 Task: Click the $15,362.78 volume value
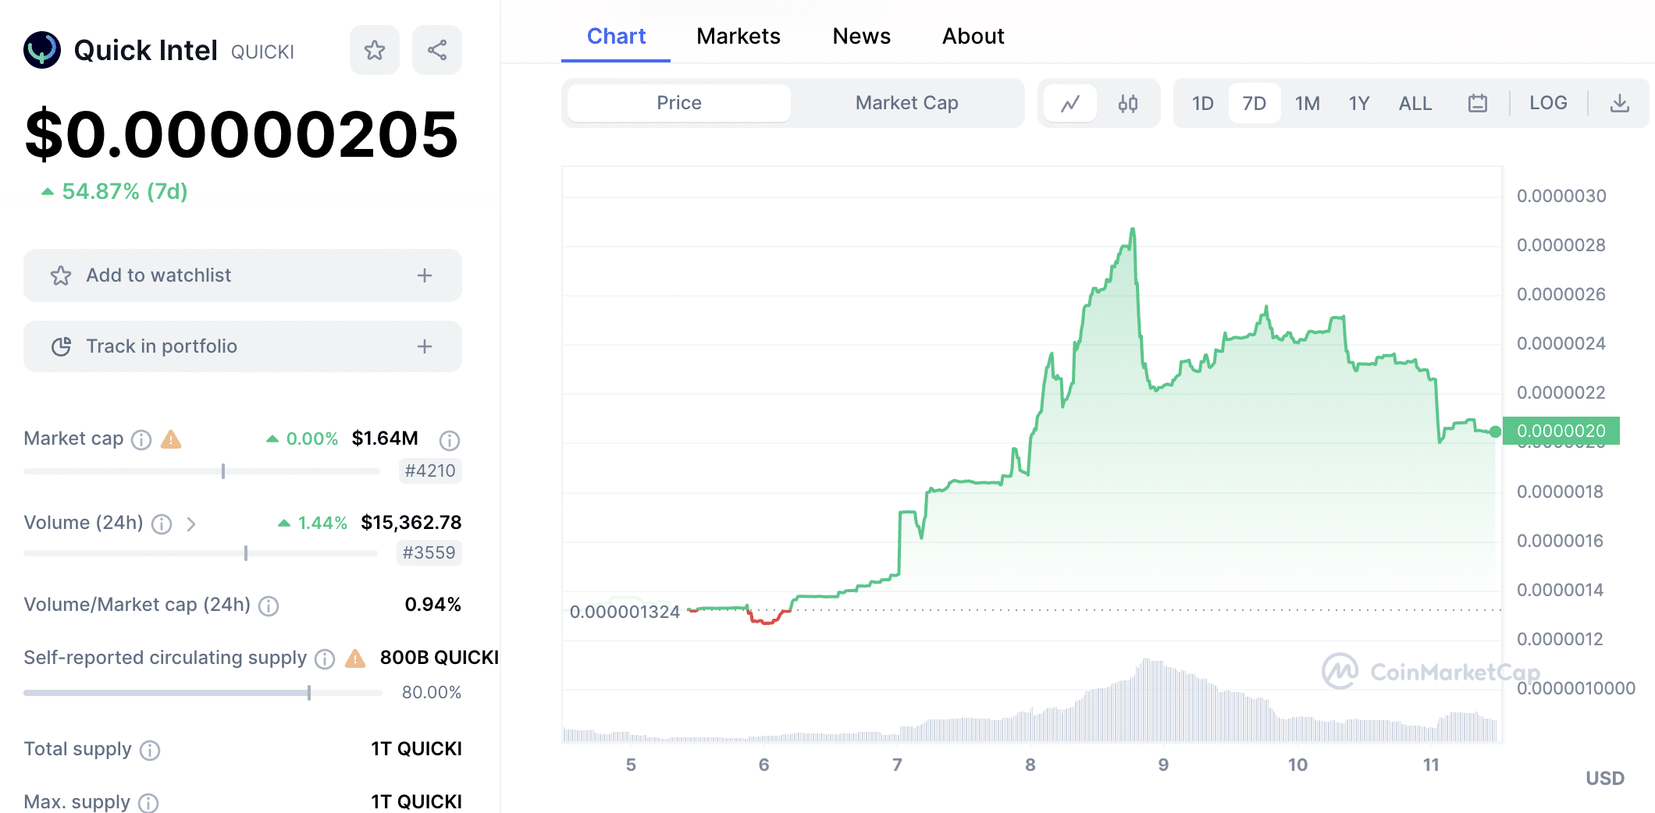tap(411, 522)
